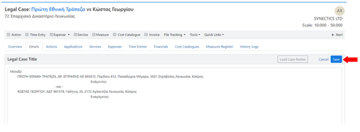This screenshot has height=132, width=360.
Task: Click the plus icon beside Action
Action: click(8, 35)
